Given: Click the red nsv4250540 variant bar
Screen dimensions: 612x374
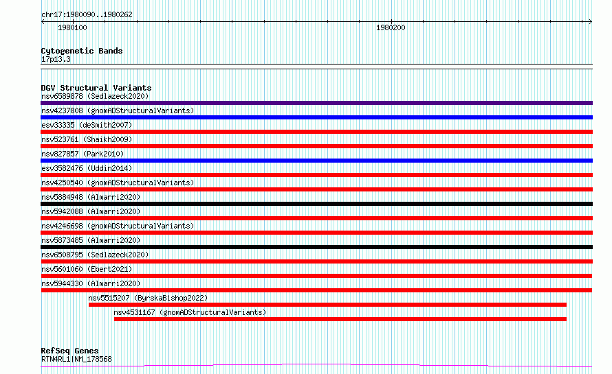Looking at the screenshot, I should (x=316, y=189).
